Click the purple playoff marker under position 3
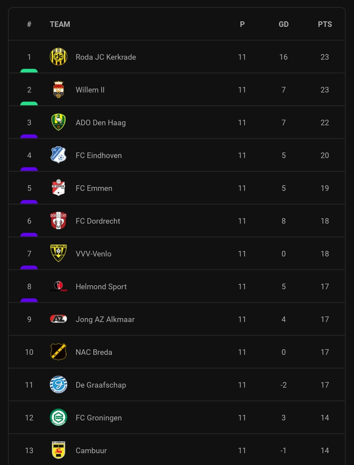Screen dimensions: 354x465 [29, 136]
